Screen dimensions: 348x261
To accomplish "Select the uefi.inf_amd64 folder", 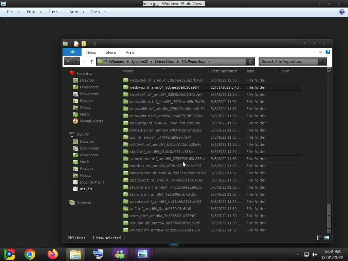I will click(x=212, y=209).
